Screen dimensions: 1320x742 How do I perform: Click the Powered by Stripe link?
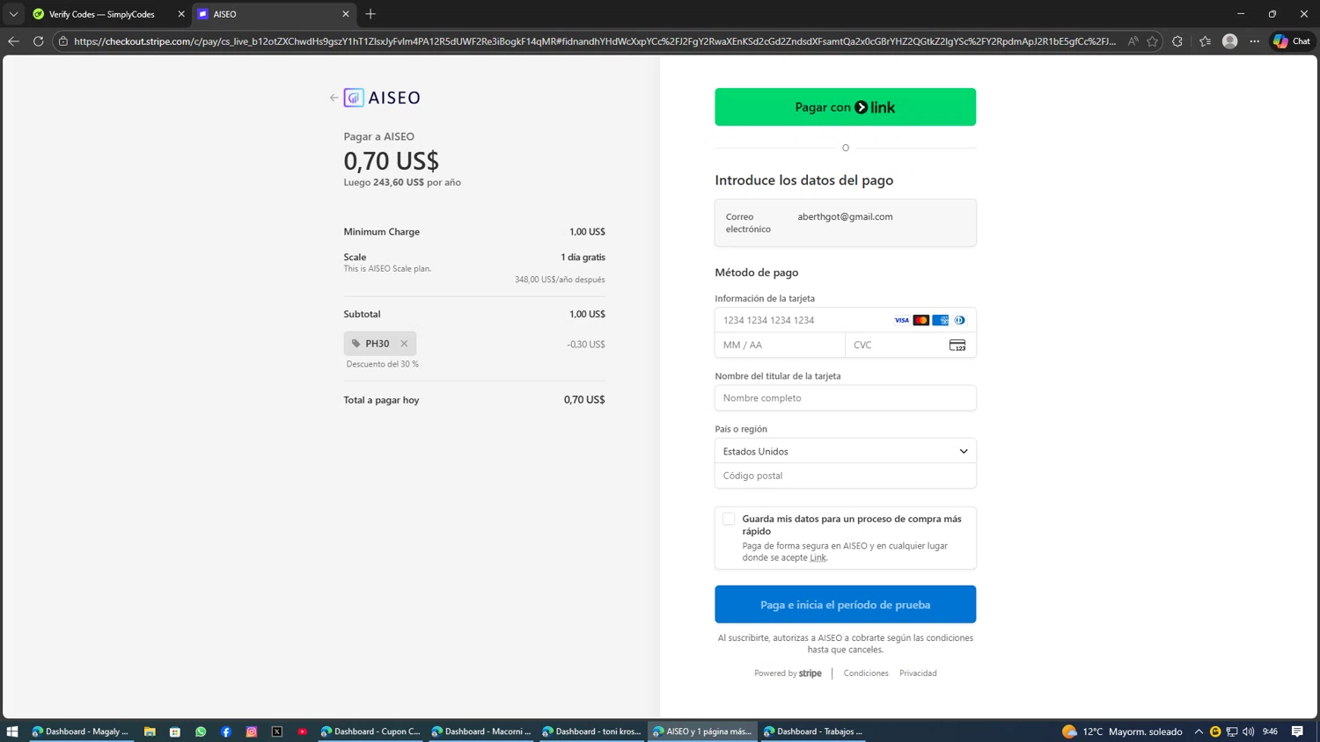pyautogui.click(x=788, y=673)
